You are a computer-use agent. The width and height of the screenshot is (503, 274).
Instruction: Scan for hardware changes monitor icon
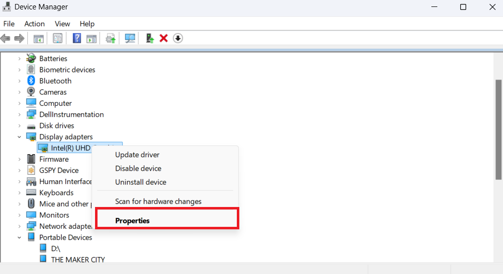pos(130,39)
